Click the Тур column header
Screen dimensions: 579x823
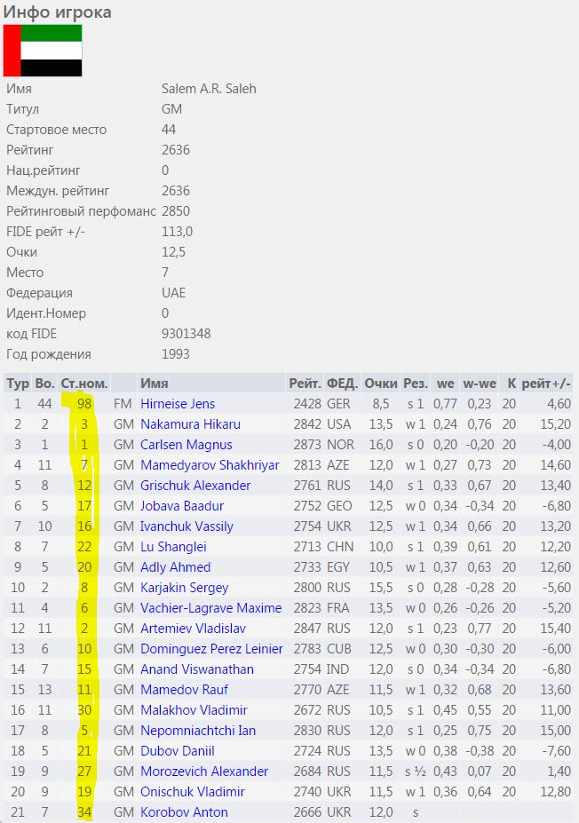point(18,384)
